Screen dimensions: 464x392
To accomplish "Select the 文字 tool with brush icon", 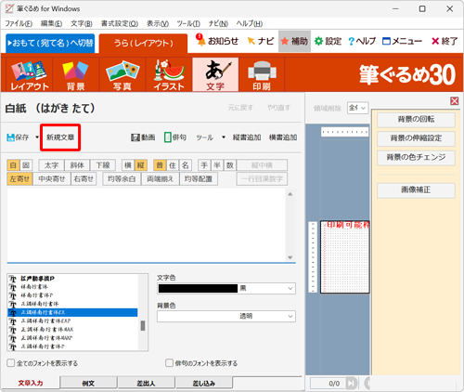I will click(215, 74).
